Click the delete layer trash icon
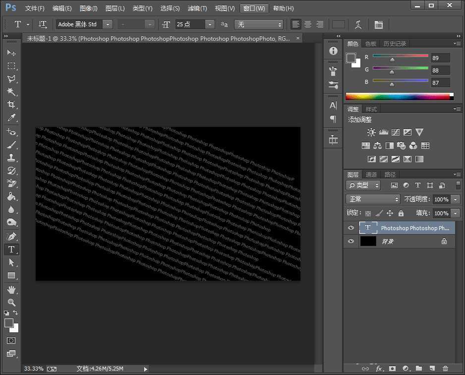The height and width of the screenshot is (375, 465). click(446, 369)
